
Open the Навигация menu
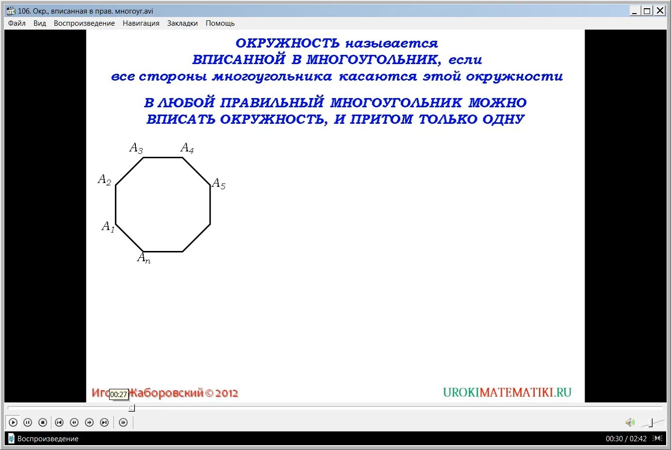coord(141,23)
